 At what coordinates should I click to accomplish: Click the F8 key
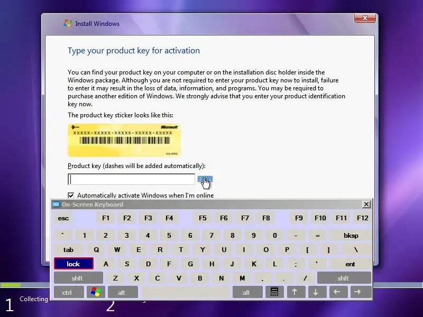point(266,218)
